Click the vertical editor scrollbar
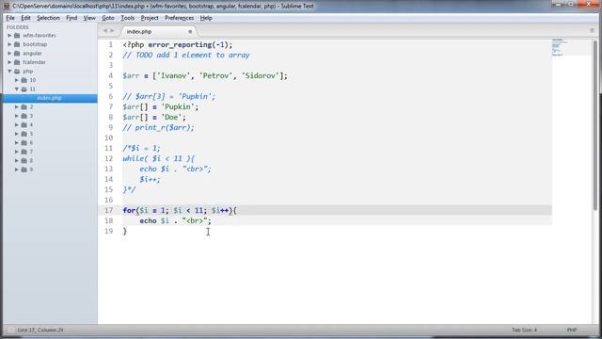Screen dimensions: 602x339 (595, 125)
